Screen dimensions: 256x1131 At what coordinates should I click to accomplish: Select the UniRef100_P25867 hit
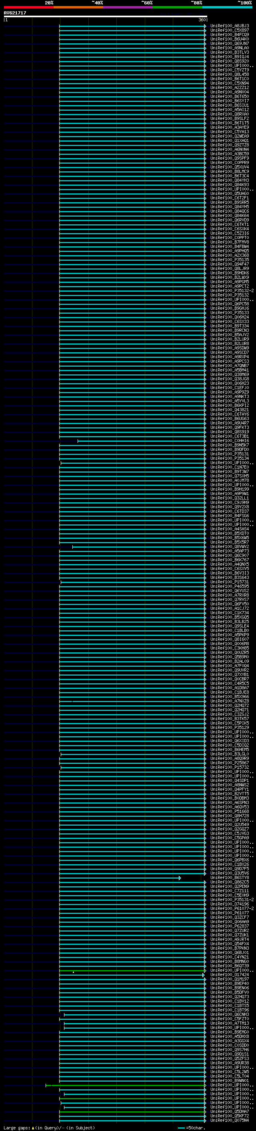tap(230, 763)
